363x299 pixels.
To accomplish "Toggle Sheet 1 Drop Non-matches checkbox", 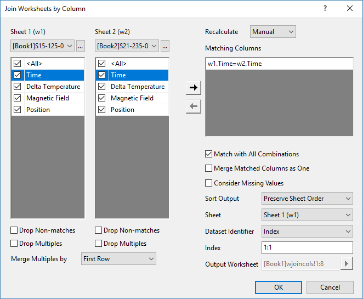I will (x=15, y=230).
